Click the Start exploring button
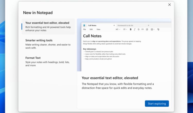This screenshot has width=193, height=113. (x=157, y=104)
